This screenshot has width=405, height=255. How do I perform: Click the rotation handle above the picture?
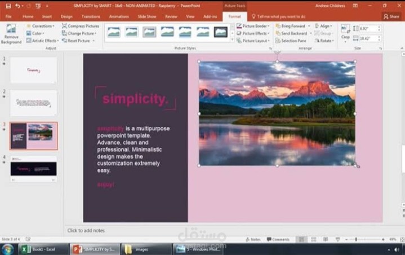point(277,53)
